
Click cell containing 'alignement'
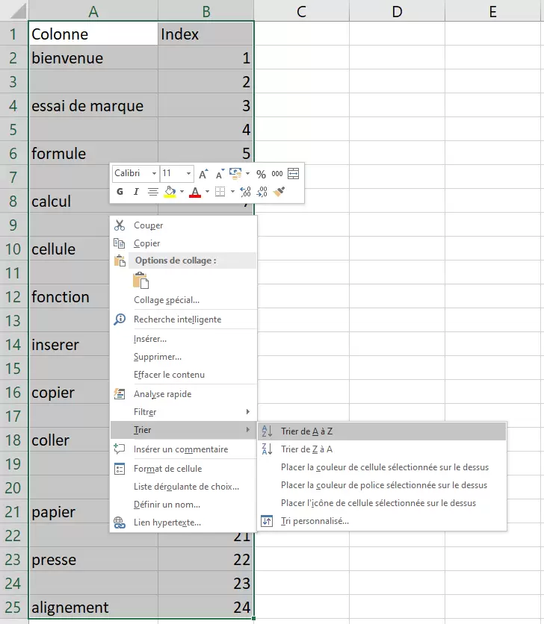(x=93, y=607)
